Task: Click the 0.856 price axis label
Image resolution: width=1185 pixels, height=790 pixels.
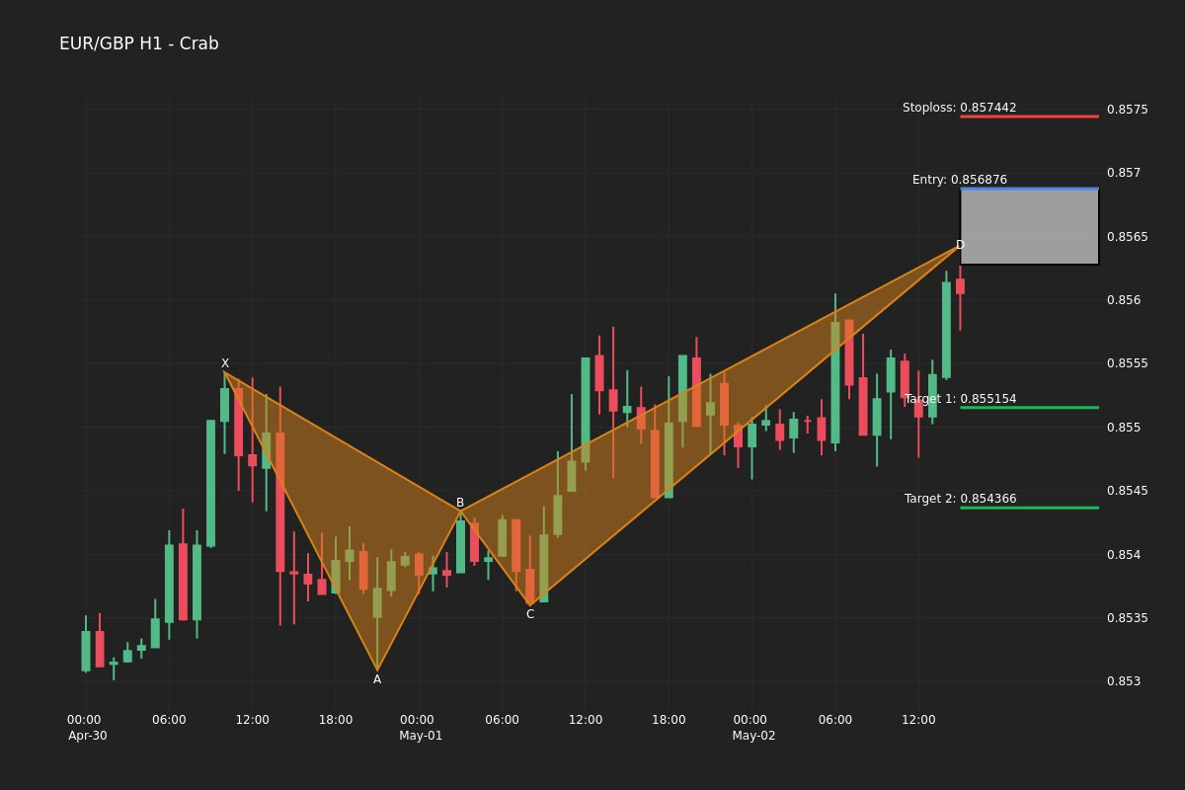Action: pyautogui.click(x=1124, y=300)
